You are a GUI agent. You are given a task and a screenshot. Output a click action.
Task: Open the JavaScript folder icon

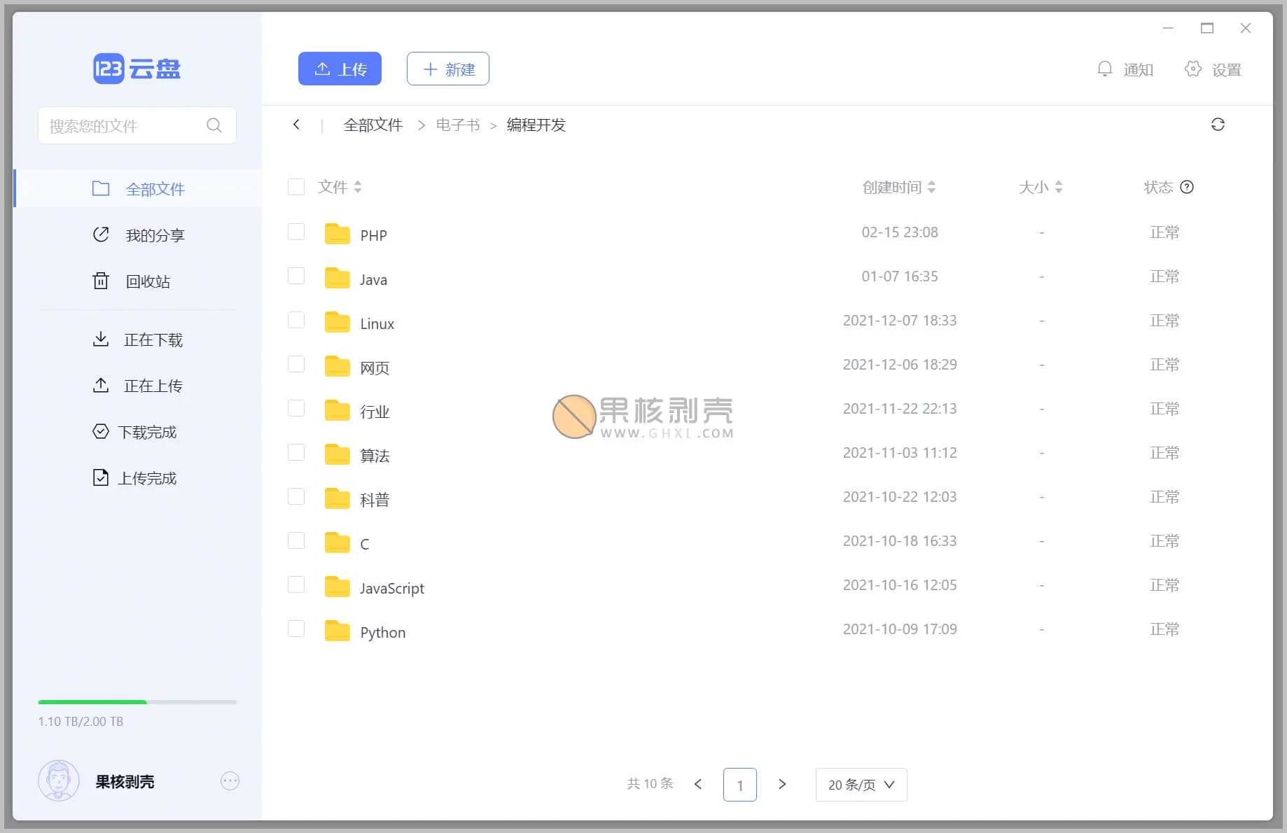(x=338, y=587)
